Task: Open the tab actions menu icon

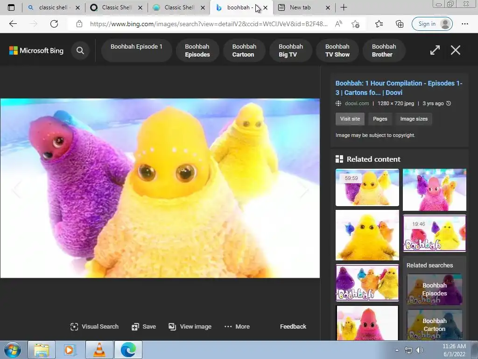Action: 11,7
